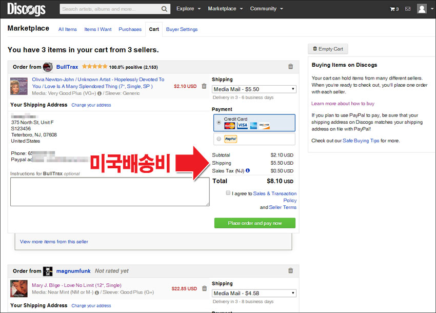436x313 pixels.
Task: Delete magnumfunk order with trash icon
Action: pos(290,270)
